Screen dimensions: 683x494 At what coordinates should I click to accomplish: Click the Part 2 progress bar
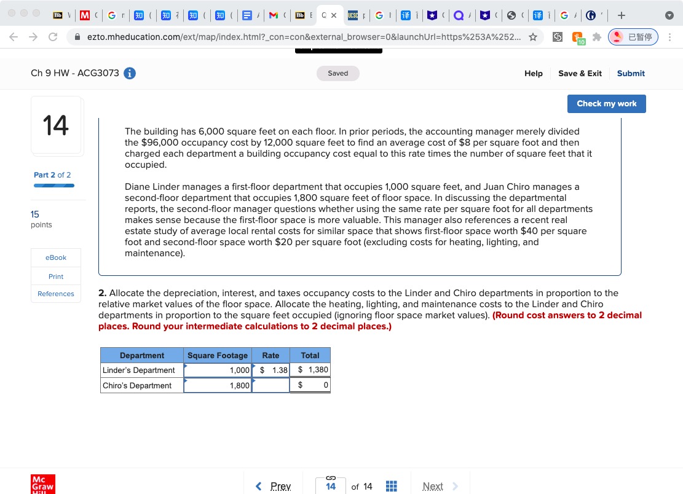click(53, 184)
